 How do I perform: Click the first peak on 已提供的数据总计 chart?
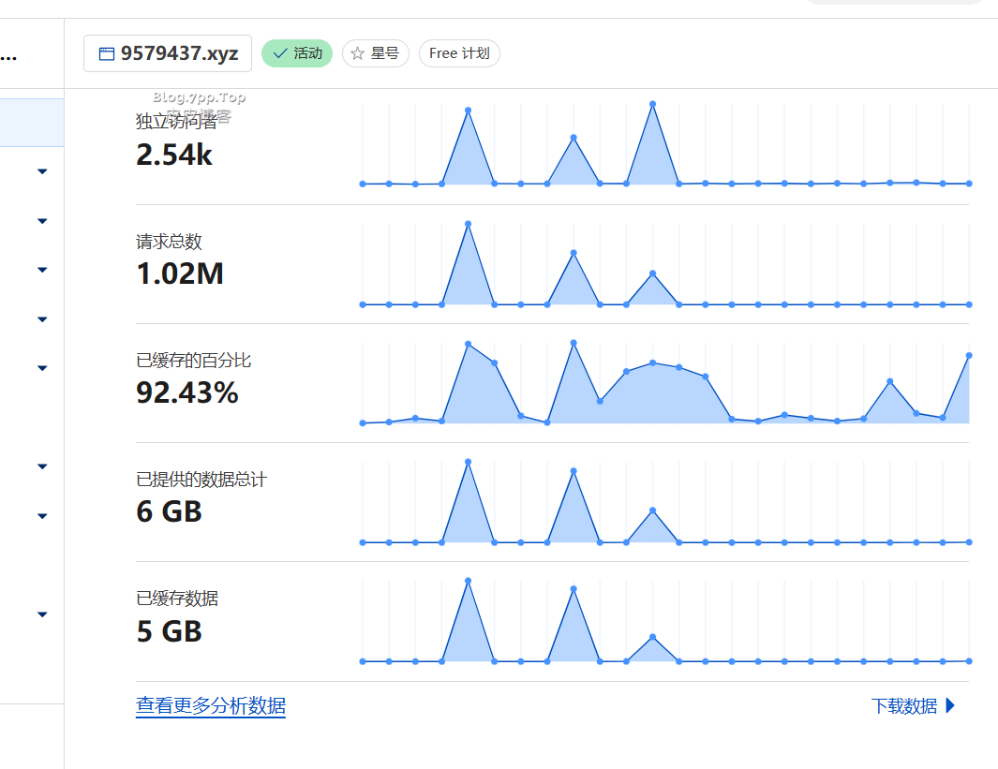(468, 462)
